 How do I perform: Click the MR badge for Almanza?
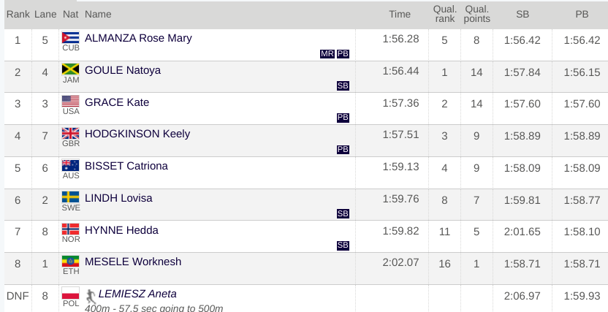(x=327, y=54)
